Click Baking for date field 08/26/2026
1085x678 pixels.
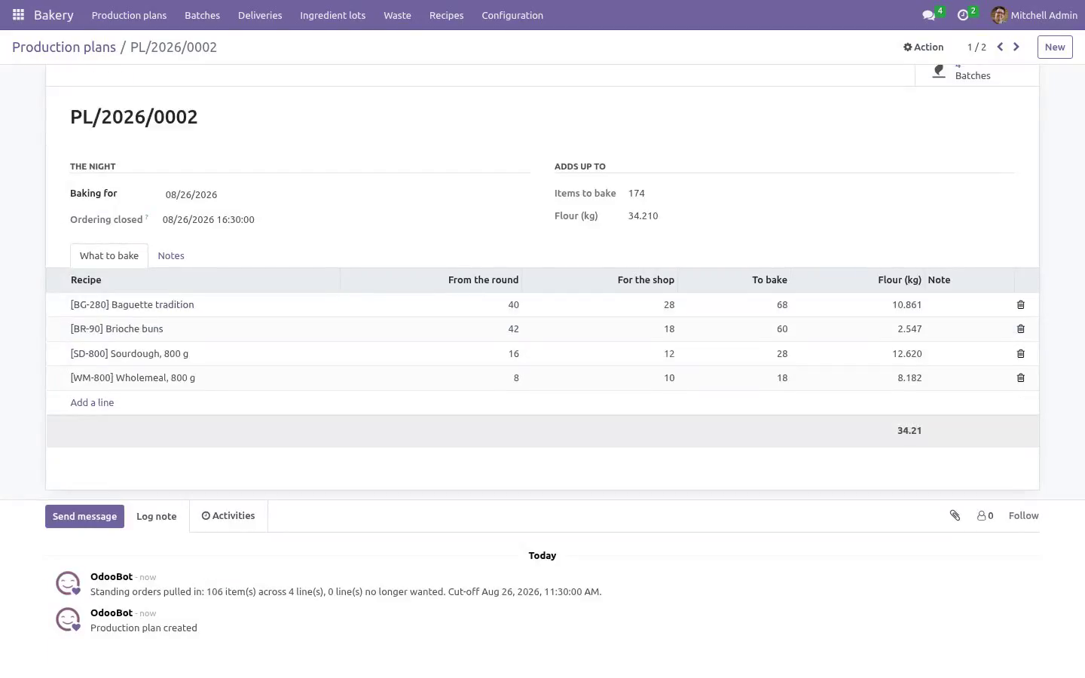tap(191, 194)
